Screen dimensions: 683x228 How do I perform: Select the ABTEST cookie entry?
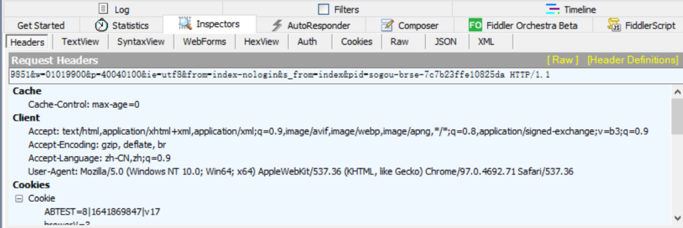click(102, 211)
